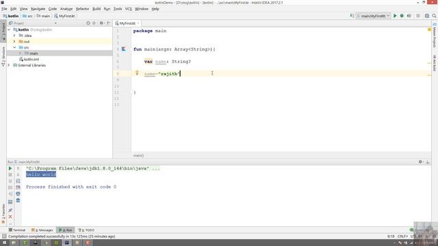Screen dimensions: 438x246
Task: Open the Navigate menu
Action: [x=38, y=9]
